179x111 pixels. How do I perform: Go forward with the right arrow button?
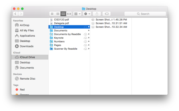tap(21, 14)
